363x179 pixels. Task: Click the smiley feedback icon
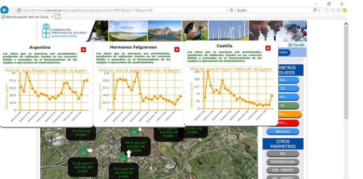(345, 10)
